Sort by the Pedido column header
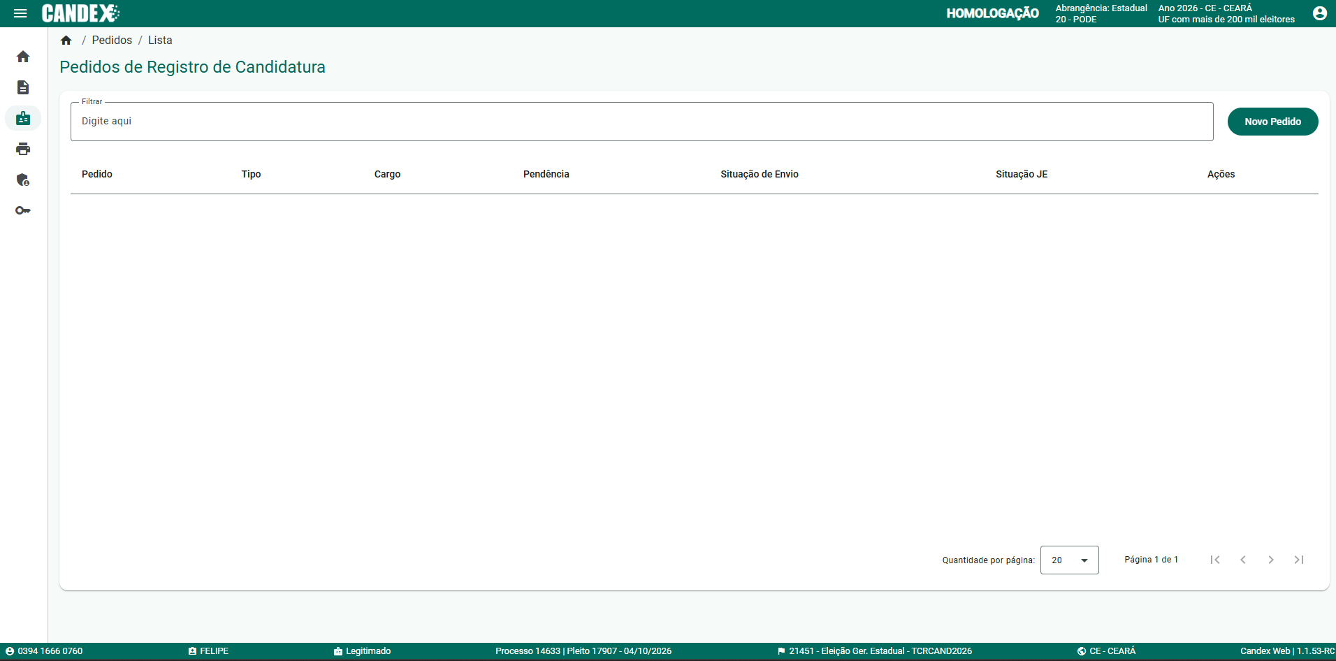 (x=97, y=174)
